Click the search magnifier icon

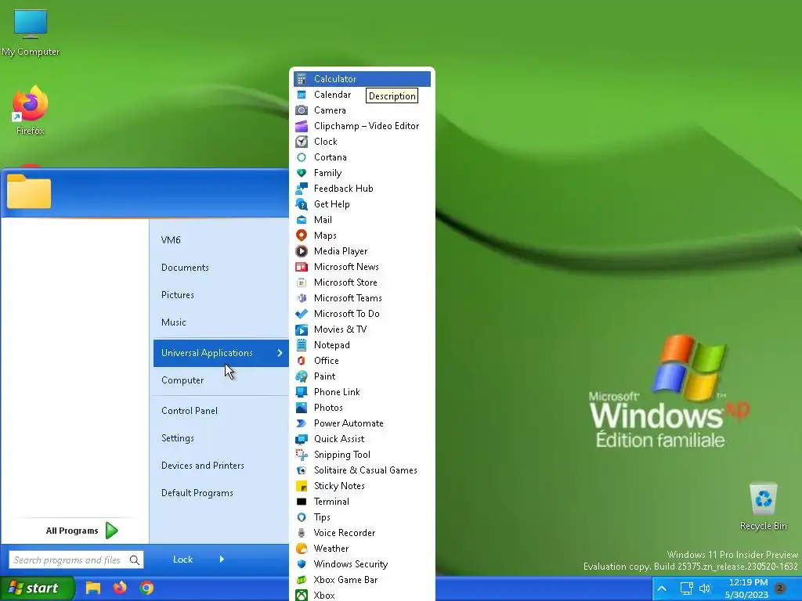pos(135,560)
